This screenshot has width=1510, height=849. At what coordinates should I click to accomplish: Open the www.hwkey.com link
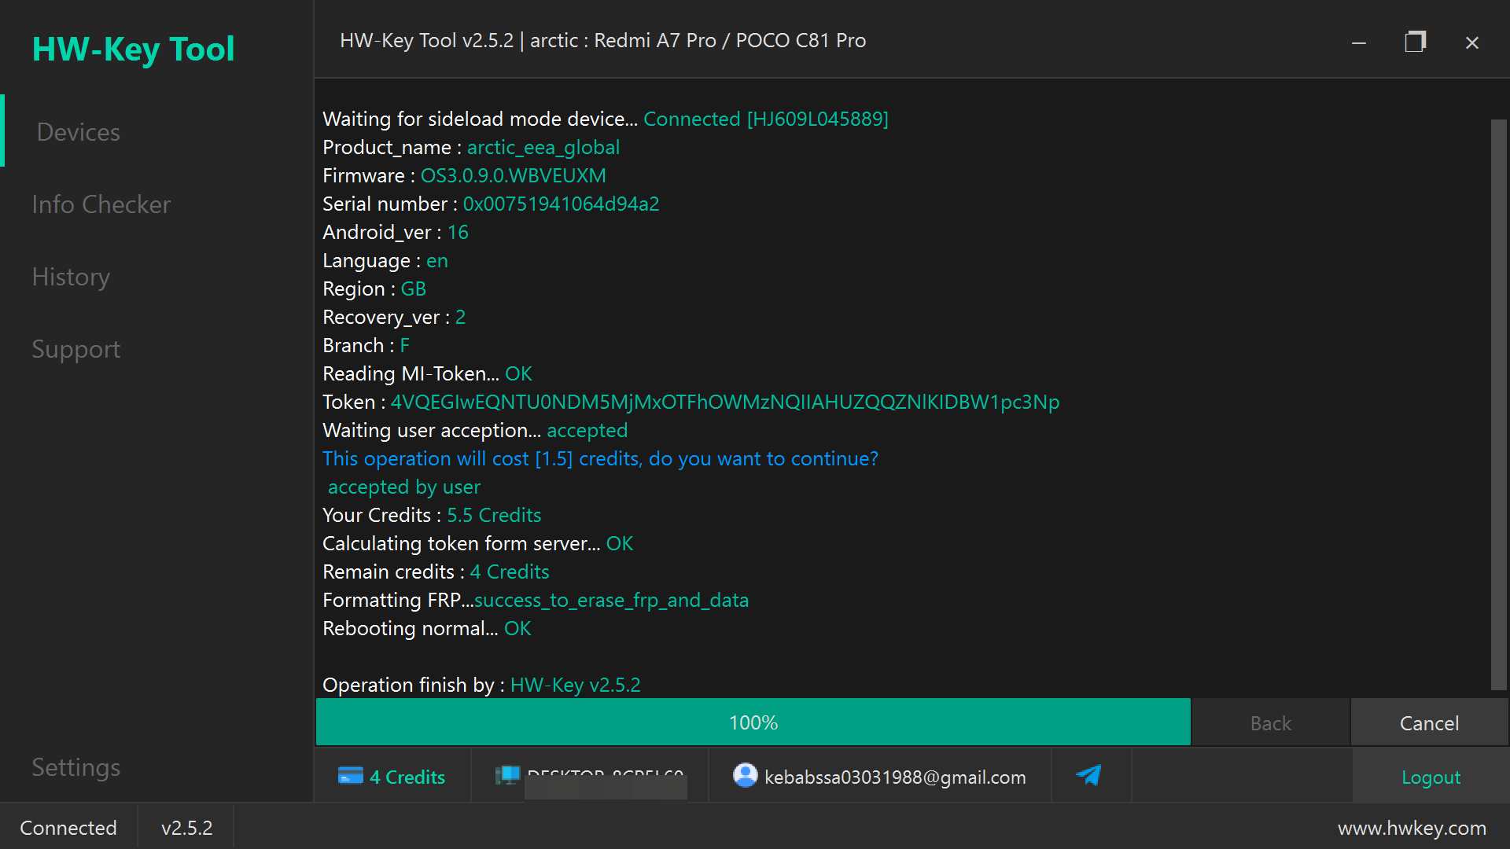coord(1412,828)
